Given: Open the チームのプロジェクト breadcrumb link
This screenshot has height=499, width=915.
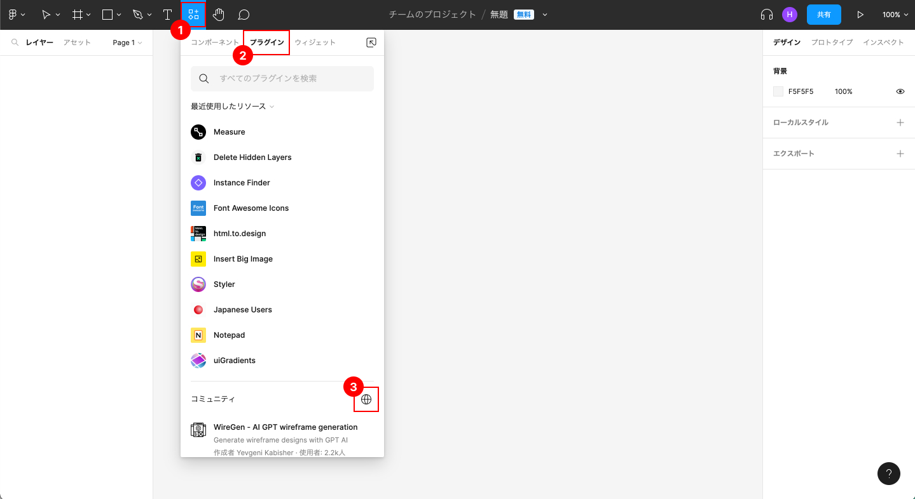Looking at the screenshot, I should (x=432, y=15).
